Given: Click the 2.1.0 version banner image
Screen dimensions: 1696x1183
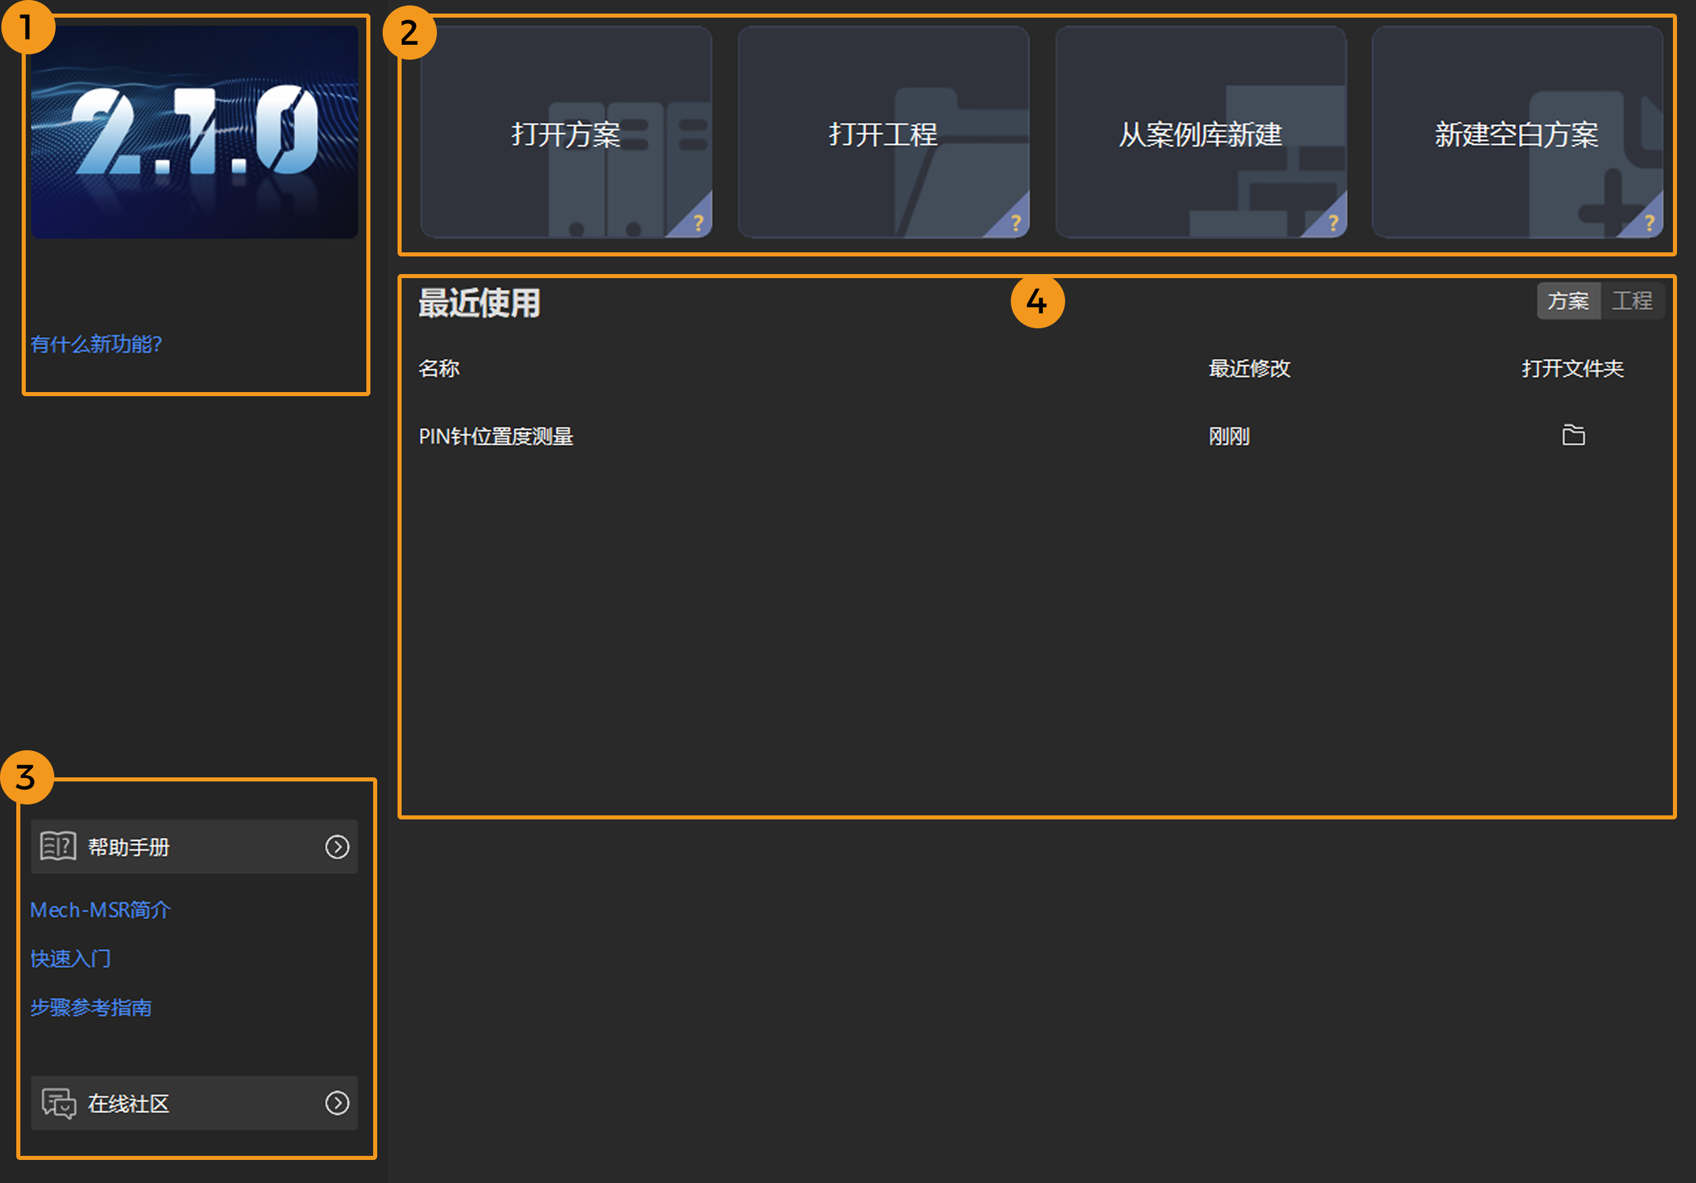Looking at the screenshot, I should pos(194,132).
